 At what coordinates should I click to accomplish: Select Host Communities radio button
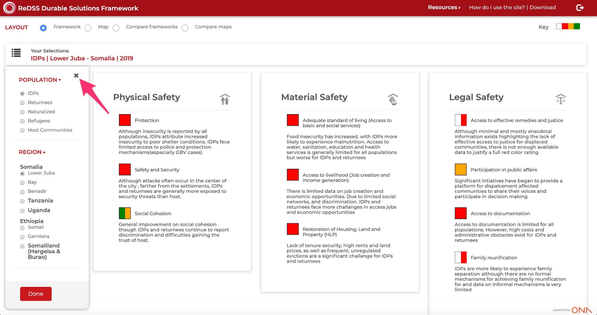click(x=22, y=130)
